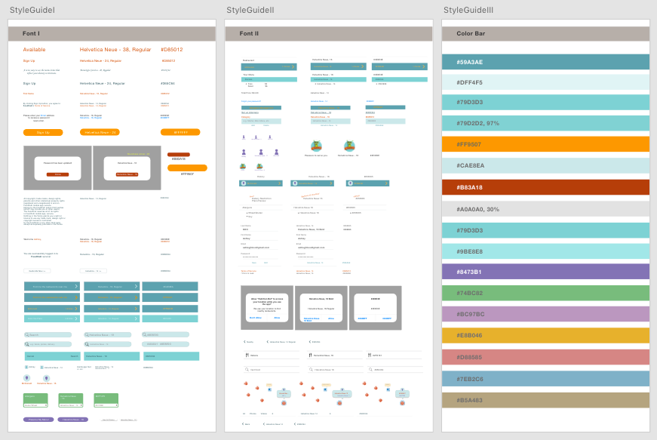The width and height of the screenshot is (657, 440).
Task: Open dropdown in first green card
Action: click(35, 405)
